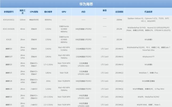The height and width of the screenshot is (107, 172).
Task: Click the 单核ARM9E architecture cell
Action: (34, 20)
